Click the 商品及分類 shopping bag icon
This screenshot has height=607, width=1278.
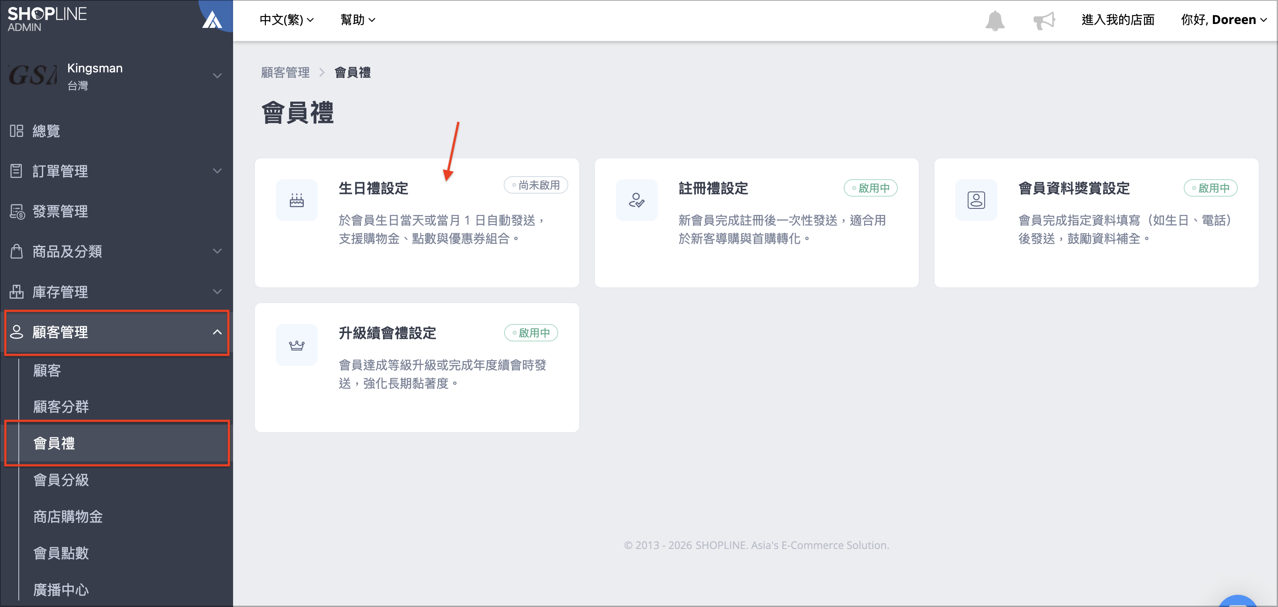point(17,251)
